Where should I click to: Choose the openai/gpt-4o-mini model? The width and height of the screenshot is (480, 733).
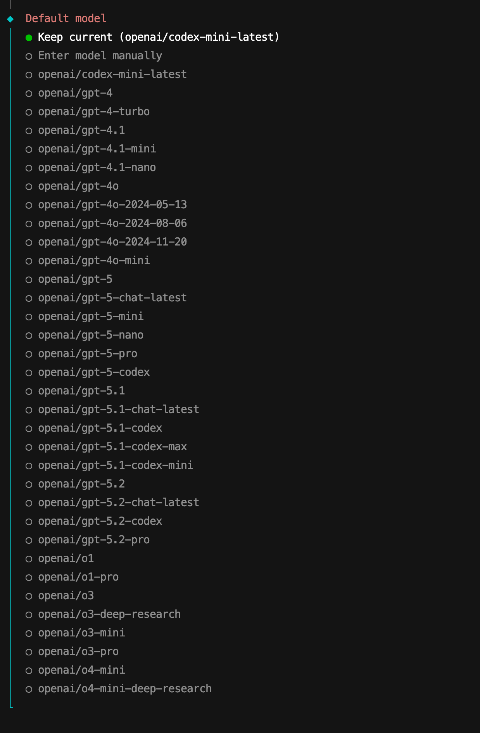pyautogui.click(x=93, y=261)
